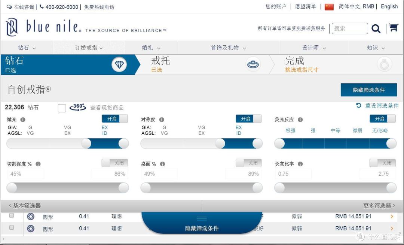
Task: Check the second 0.41 diamond row checkbox
Action: point(12,227)
